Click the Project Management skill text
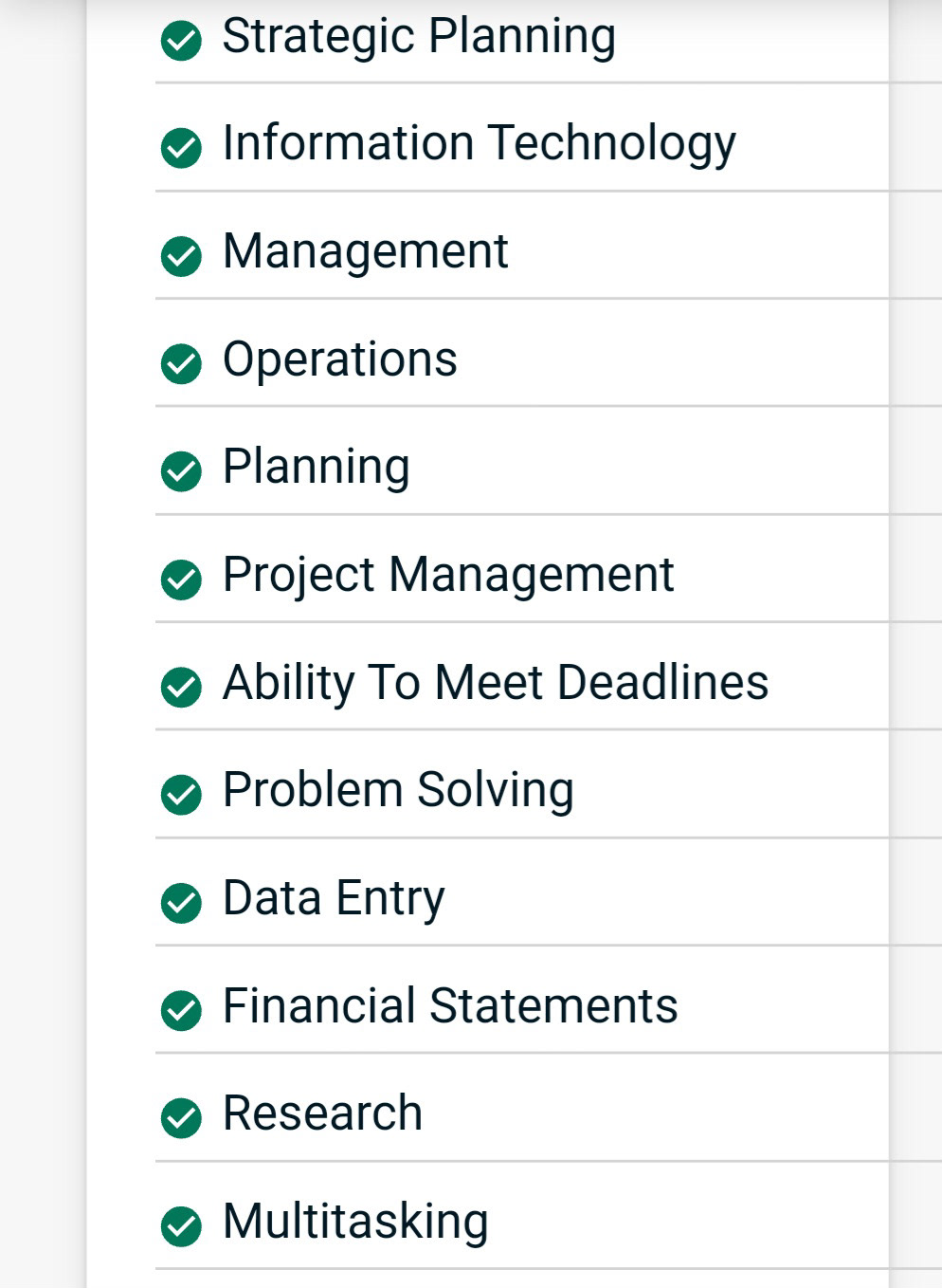 tap(448, 577)
